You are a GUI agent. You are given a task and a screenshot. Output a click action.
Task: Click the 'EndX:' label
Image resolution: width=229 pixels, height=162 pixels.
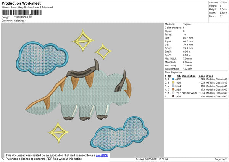pyautogui.click(x=168, y=52)
